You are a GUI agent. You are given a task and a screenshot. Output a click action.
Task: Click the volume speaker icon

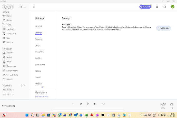pyautogui.click(x=172, y=104)
